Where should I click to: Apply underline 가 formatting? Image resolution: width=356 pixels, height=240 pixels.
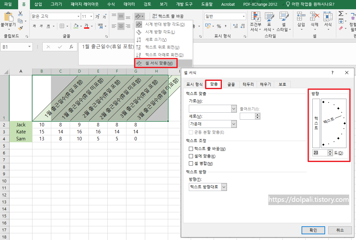pos(48,26)
